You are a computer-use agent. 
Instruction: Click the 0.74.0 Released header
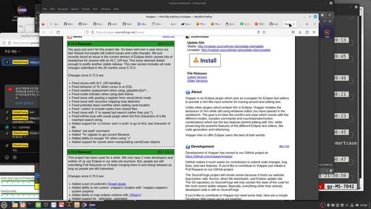click(121, 44)
